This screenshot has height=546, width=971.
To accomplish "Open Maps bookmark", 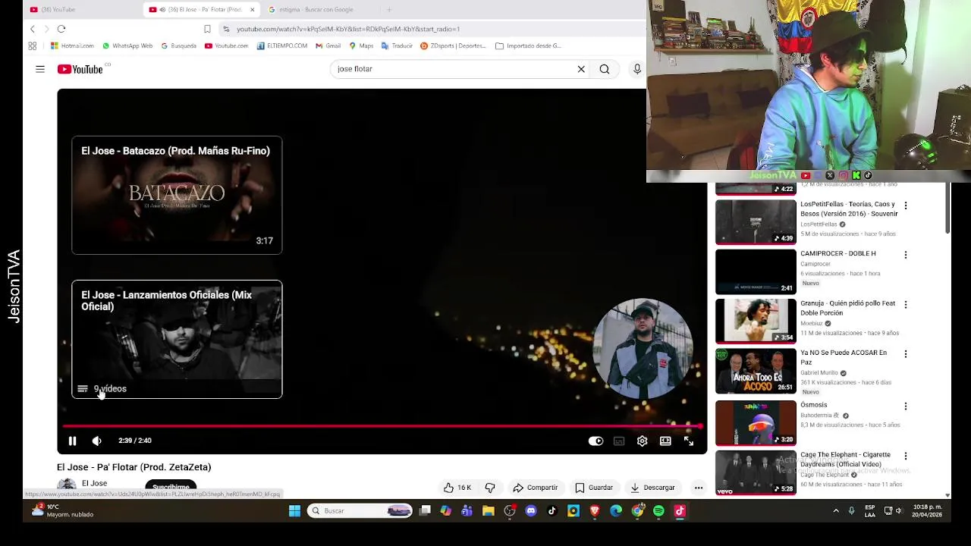I will pos(361,45).
